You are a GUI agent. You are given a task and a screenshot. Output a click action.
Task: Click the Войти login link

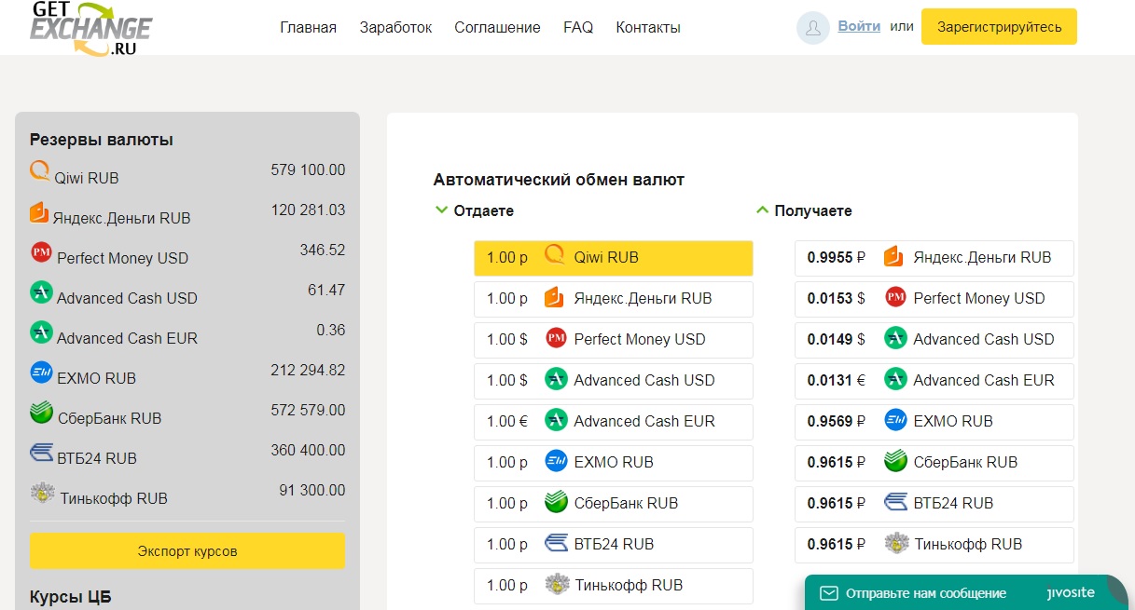[859, 26]
